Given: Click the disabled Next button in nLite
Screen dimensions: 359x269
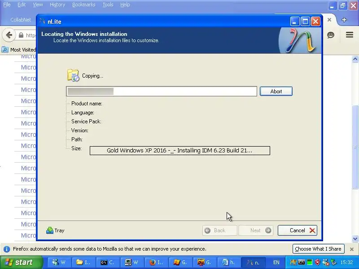Looking at the screenshot, I should click(256, 230).
